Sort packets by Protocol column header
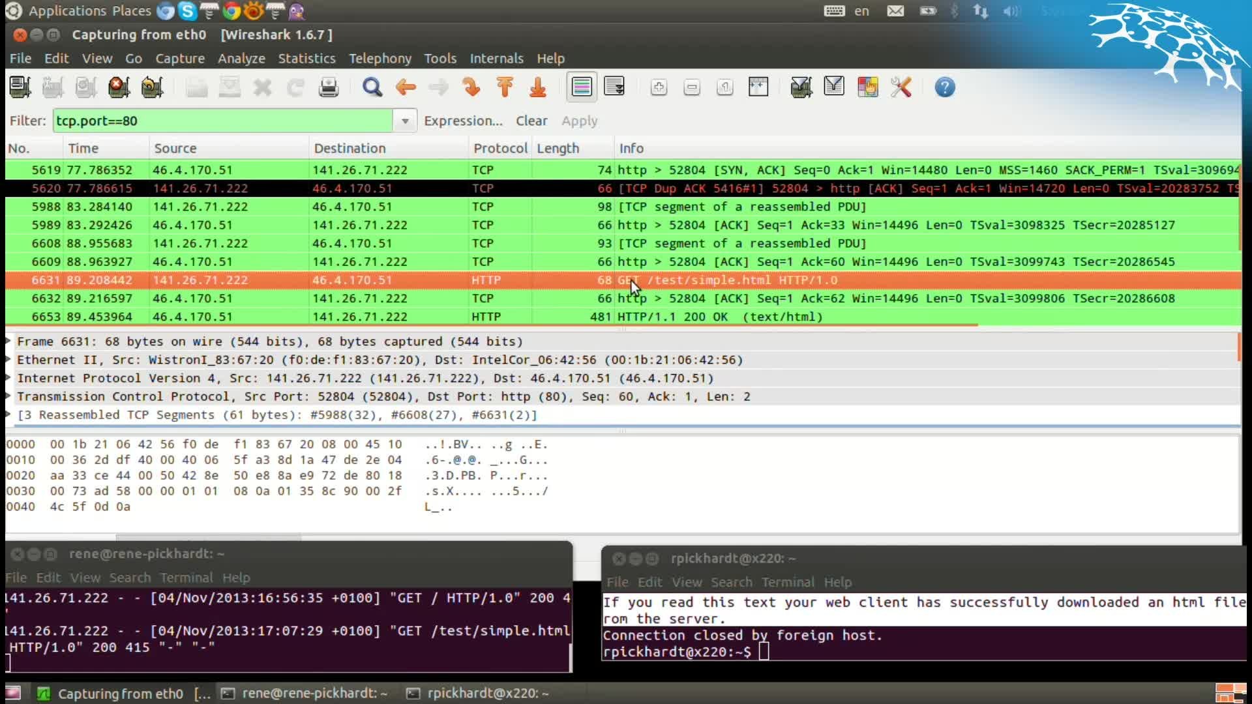 tap(500, 148)
